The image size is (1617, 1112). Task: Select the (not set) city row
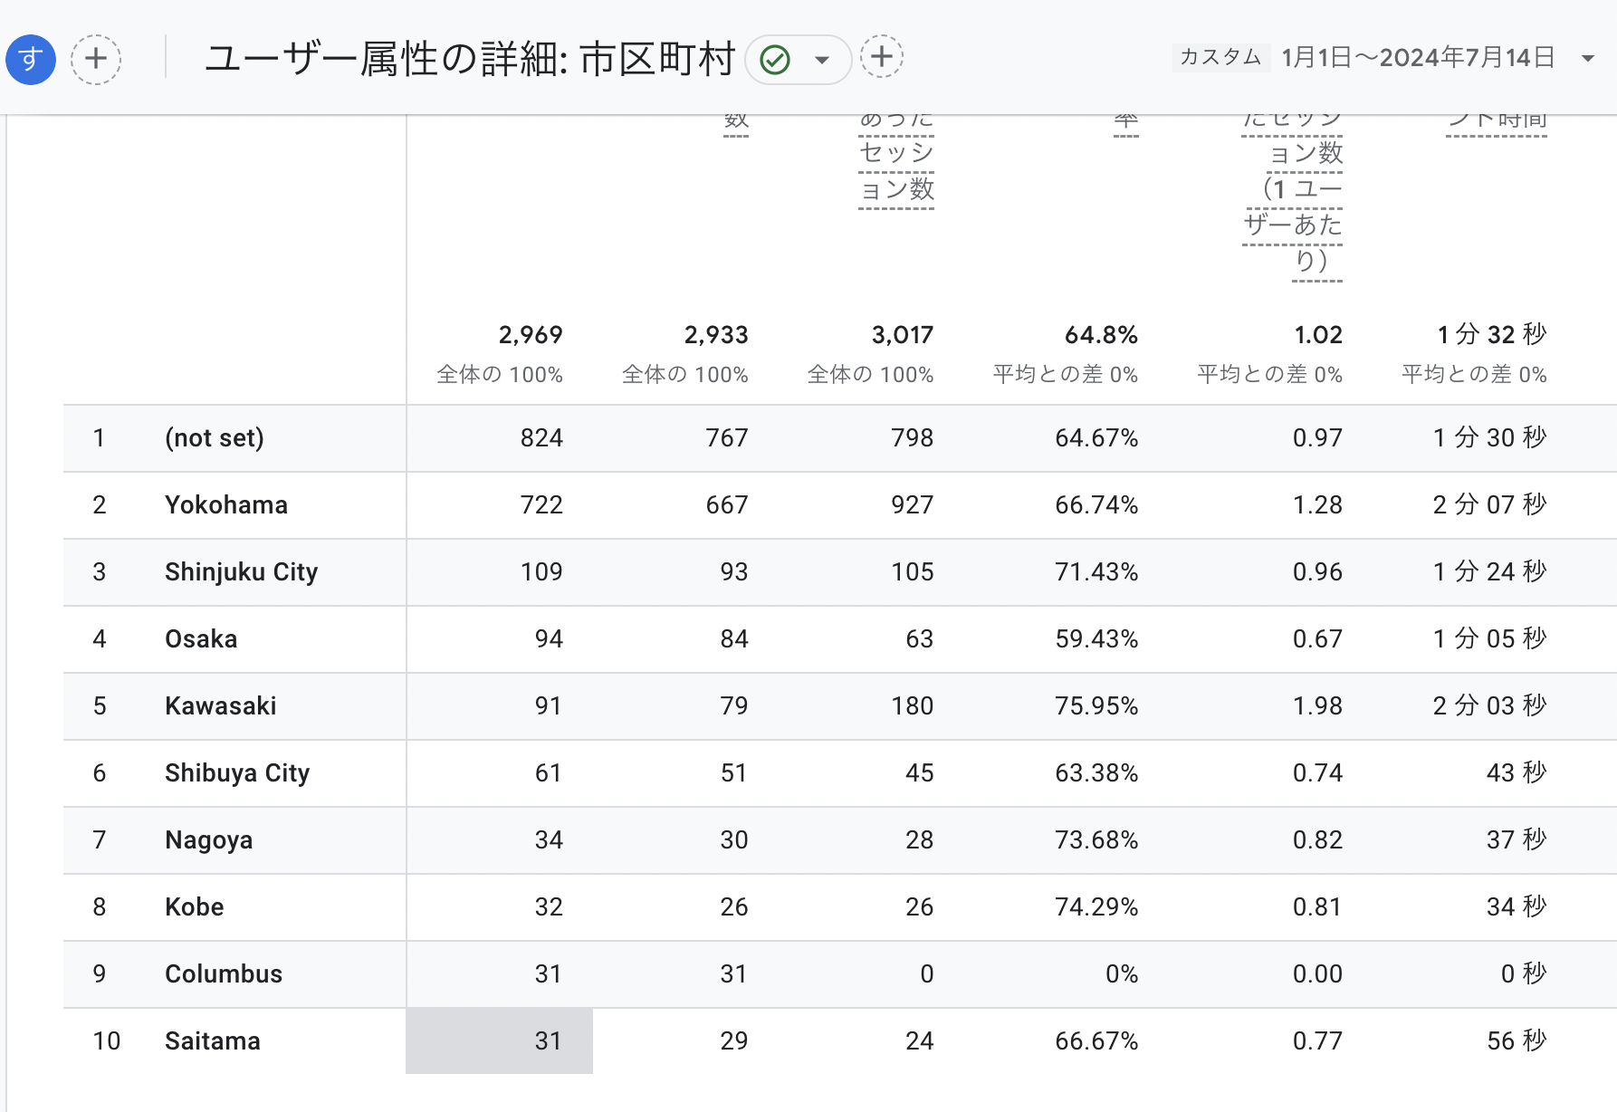[x=215, y=438]
